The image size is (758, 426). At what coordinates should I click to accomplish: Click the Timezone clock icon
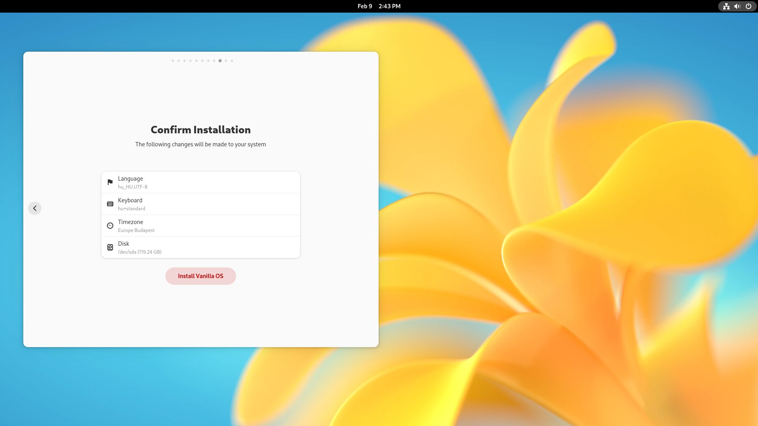pyautogui.click(x=110, y=226)
